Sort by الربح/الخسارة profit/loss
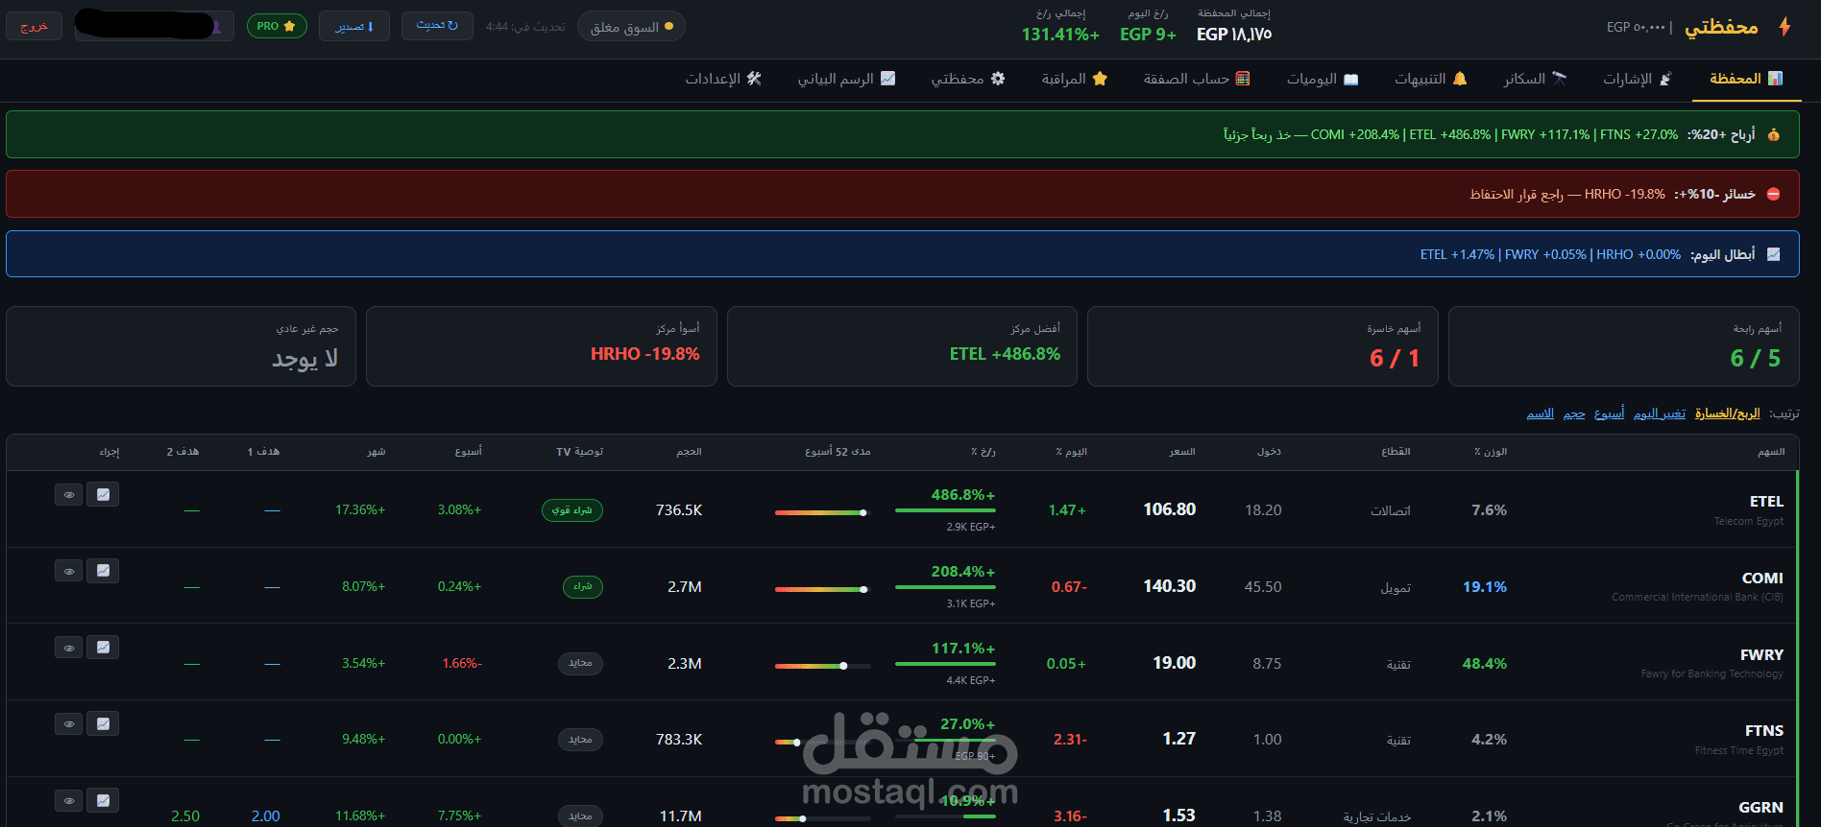 [x=1727, y=413]
